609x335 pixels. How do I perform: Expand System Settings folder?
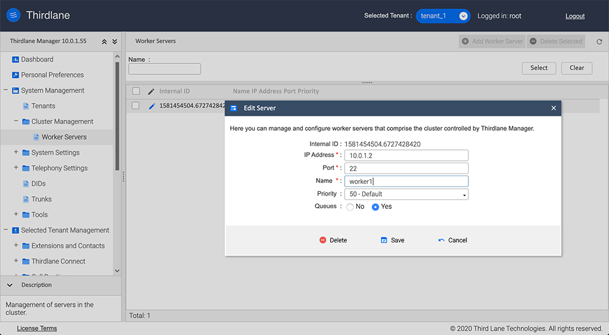click(x=16, y=152)
